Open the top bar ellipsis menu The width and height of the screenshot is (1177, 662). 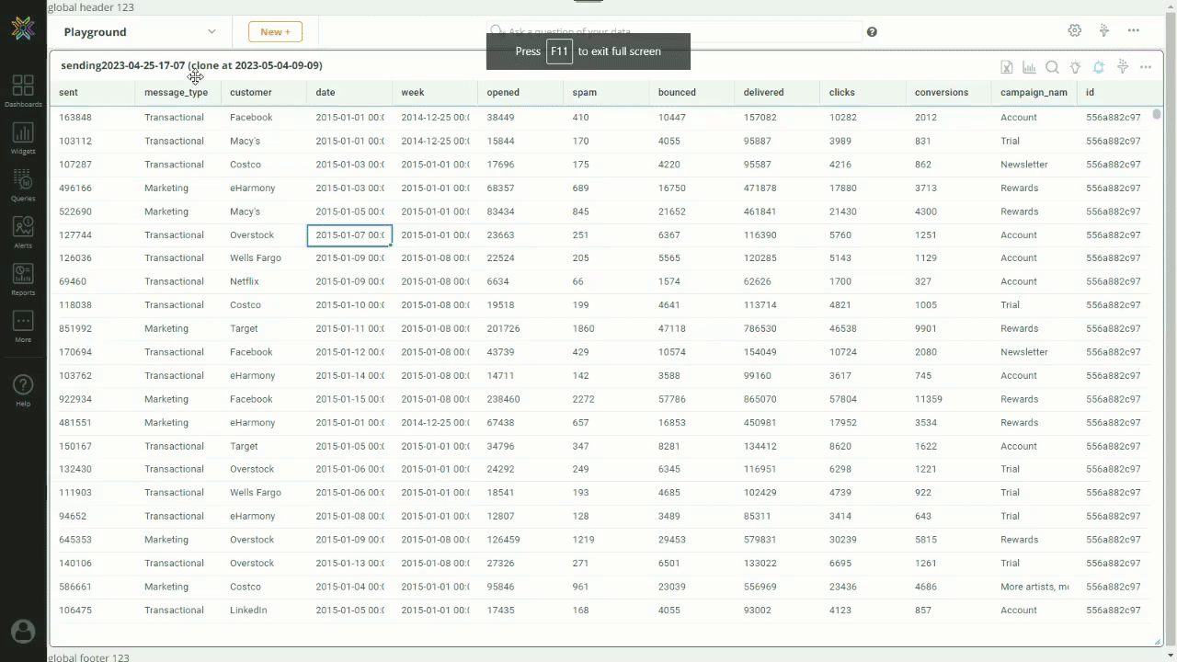[x=1134, y=30]
